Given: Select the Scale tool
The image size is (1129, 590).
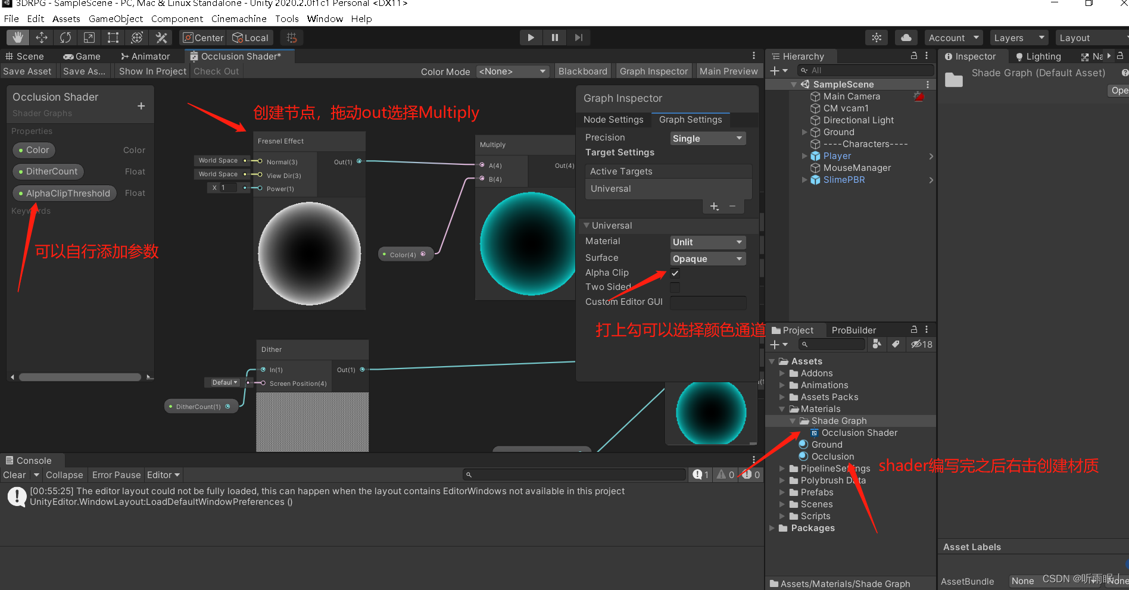Looking at the screenshot, I should [89, 38].
